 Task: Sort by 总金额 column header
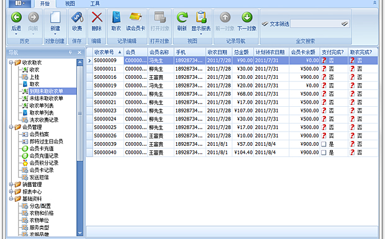243,52
